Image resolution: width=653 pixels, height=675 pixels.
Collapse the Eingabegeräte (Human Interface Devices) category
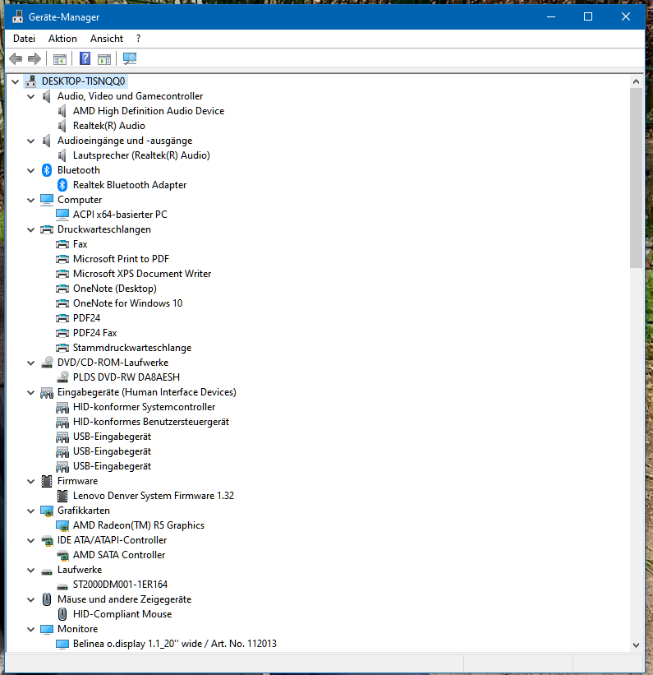click(31, 393)
